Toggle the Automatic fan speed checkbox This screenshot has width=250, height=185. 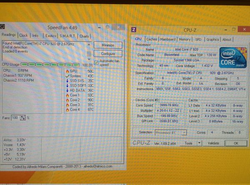point(96,62)
